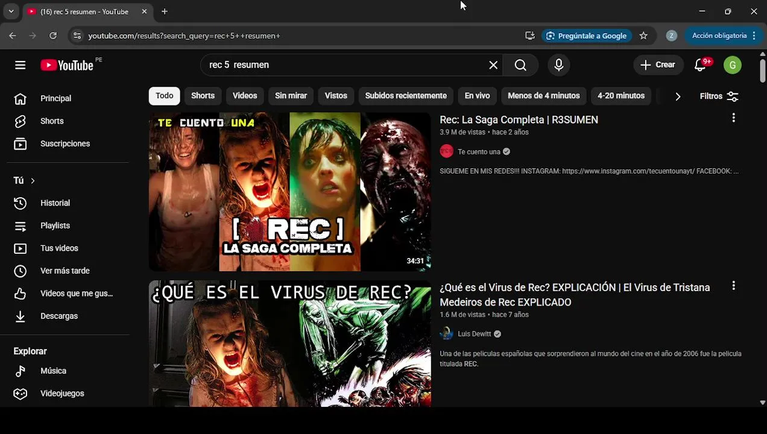Click the browser address bar URL
Screen dimensions: 767x434
pyautogui.click(x=184, y=36)
